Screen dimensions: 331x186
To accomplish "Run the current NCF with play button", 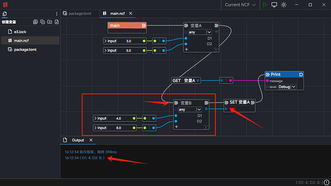I will (x=265, y=5).
